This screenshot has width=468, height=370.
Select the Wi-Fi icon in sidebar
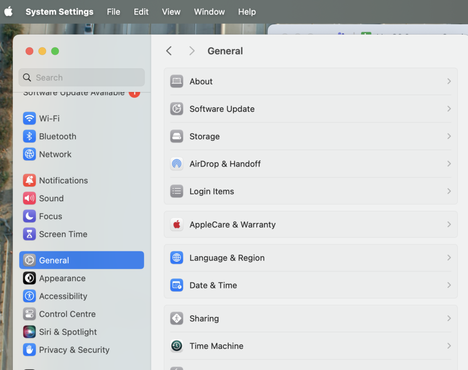(x=29, y=118)
